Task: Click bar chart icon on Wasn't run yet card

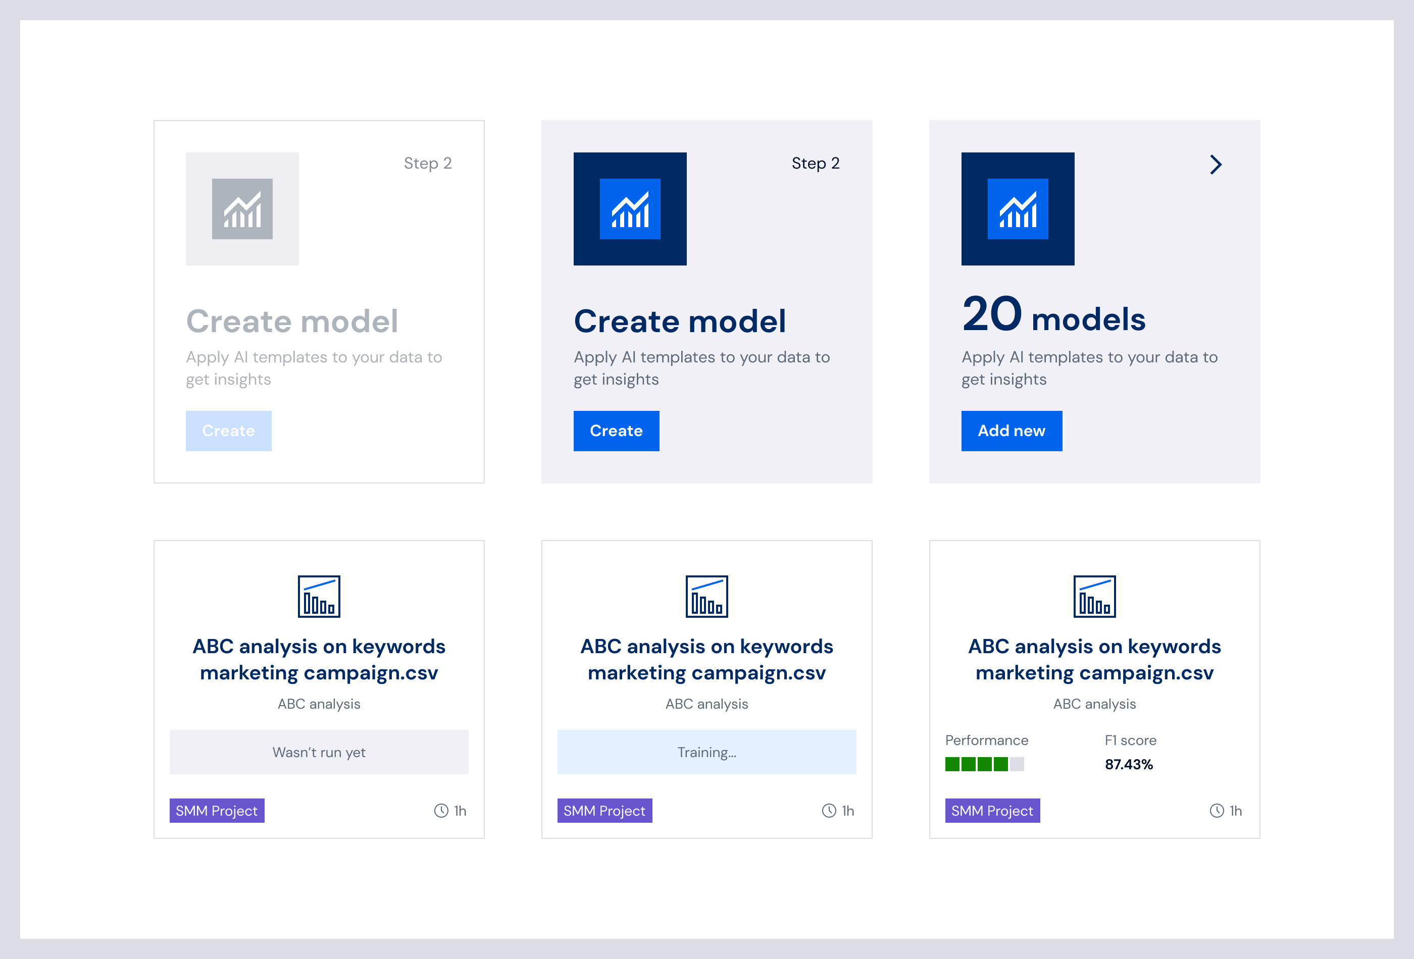Action: coord(319,596)
